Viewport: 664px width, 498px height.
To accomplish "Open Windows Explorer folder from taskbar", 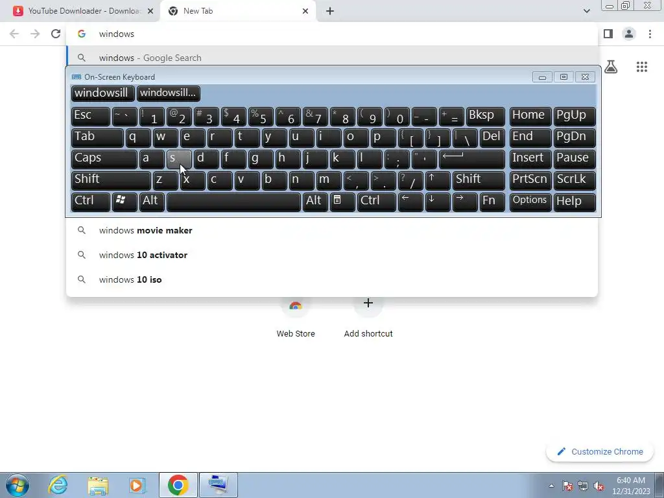I will pyautogui.click(x=98, y=485).
